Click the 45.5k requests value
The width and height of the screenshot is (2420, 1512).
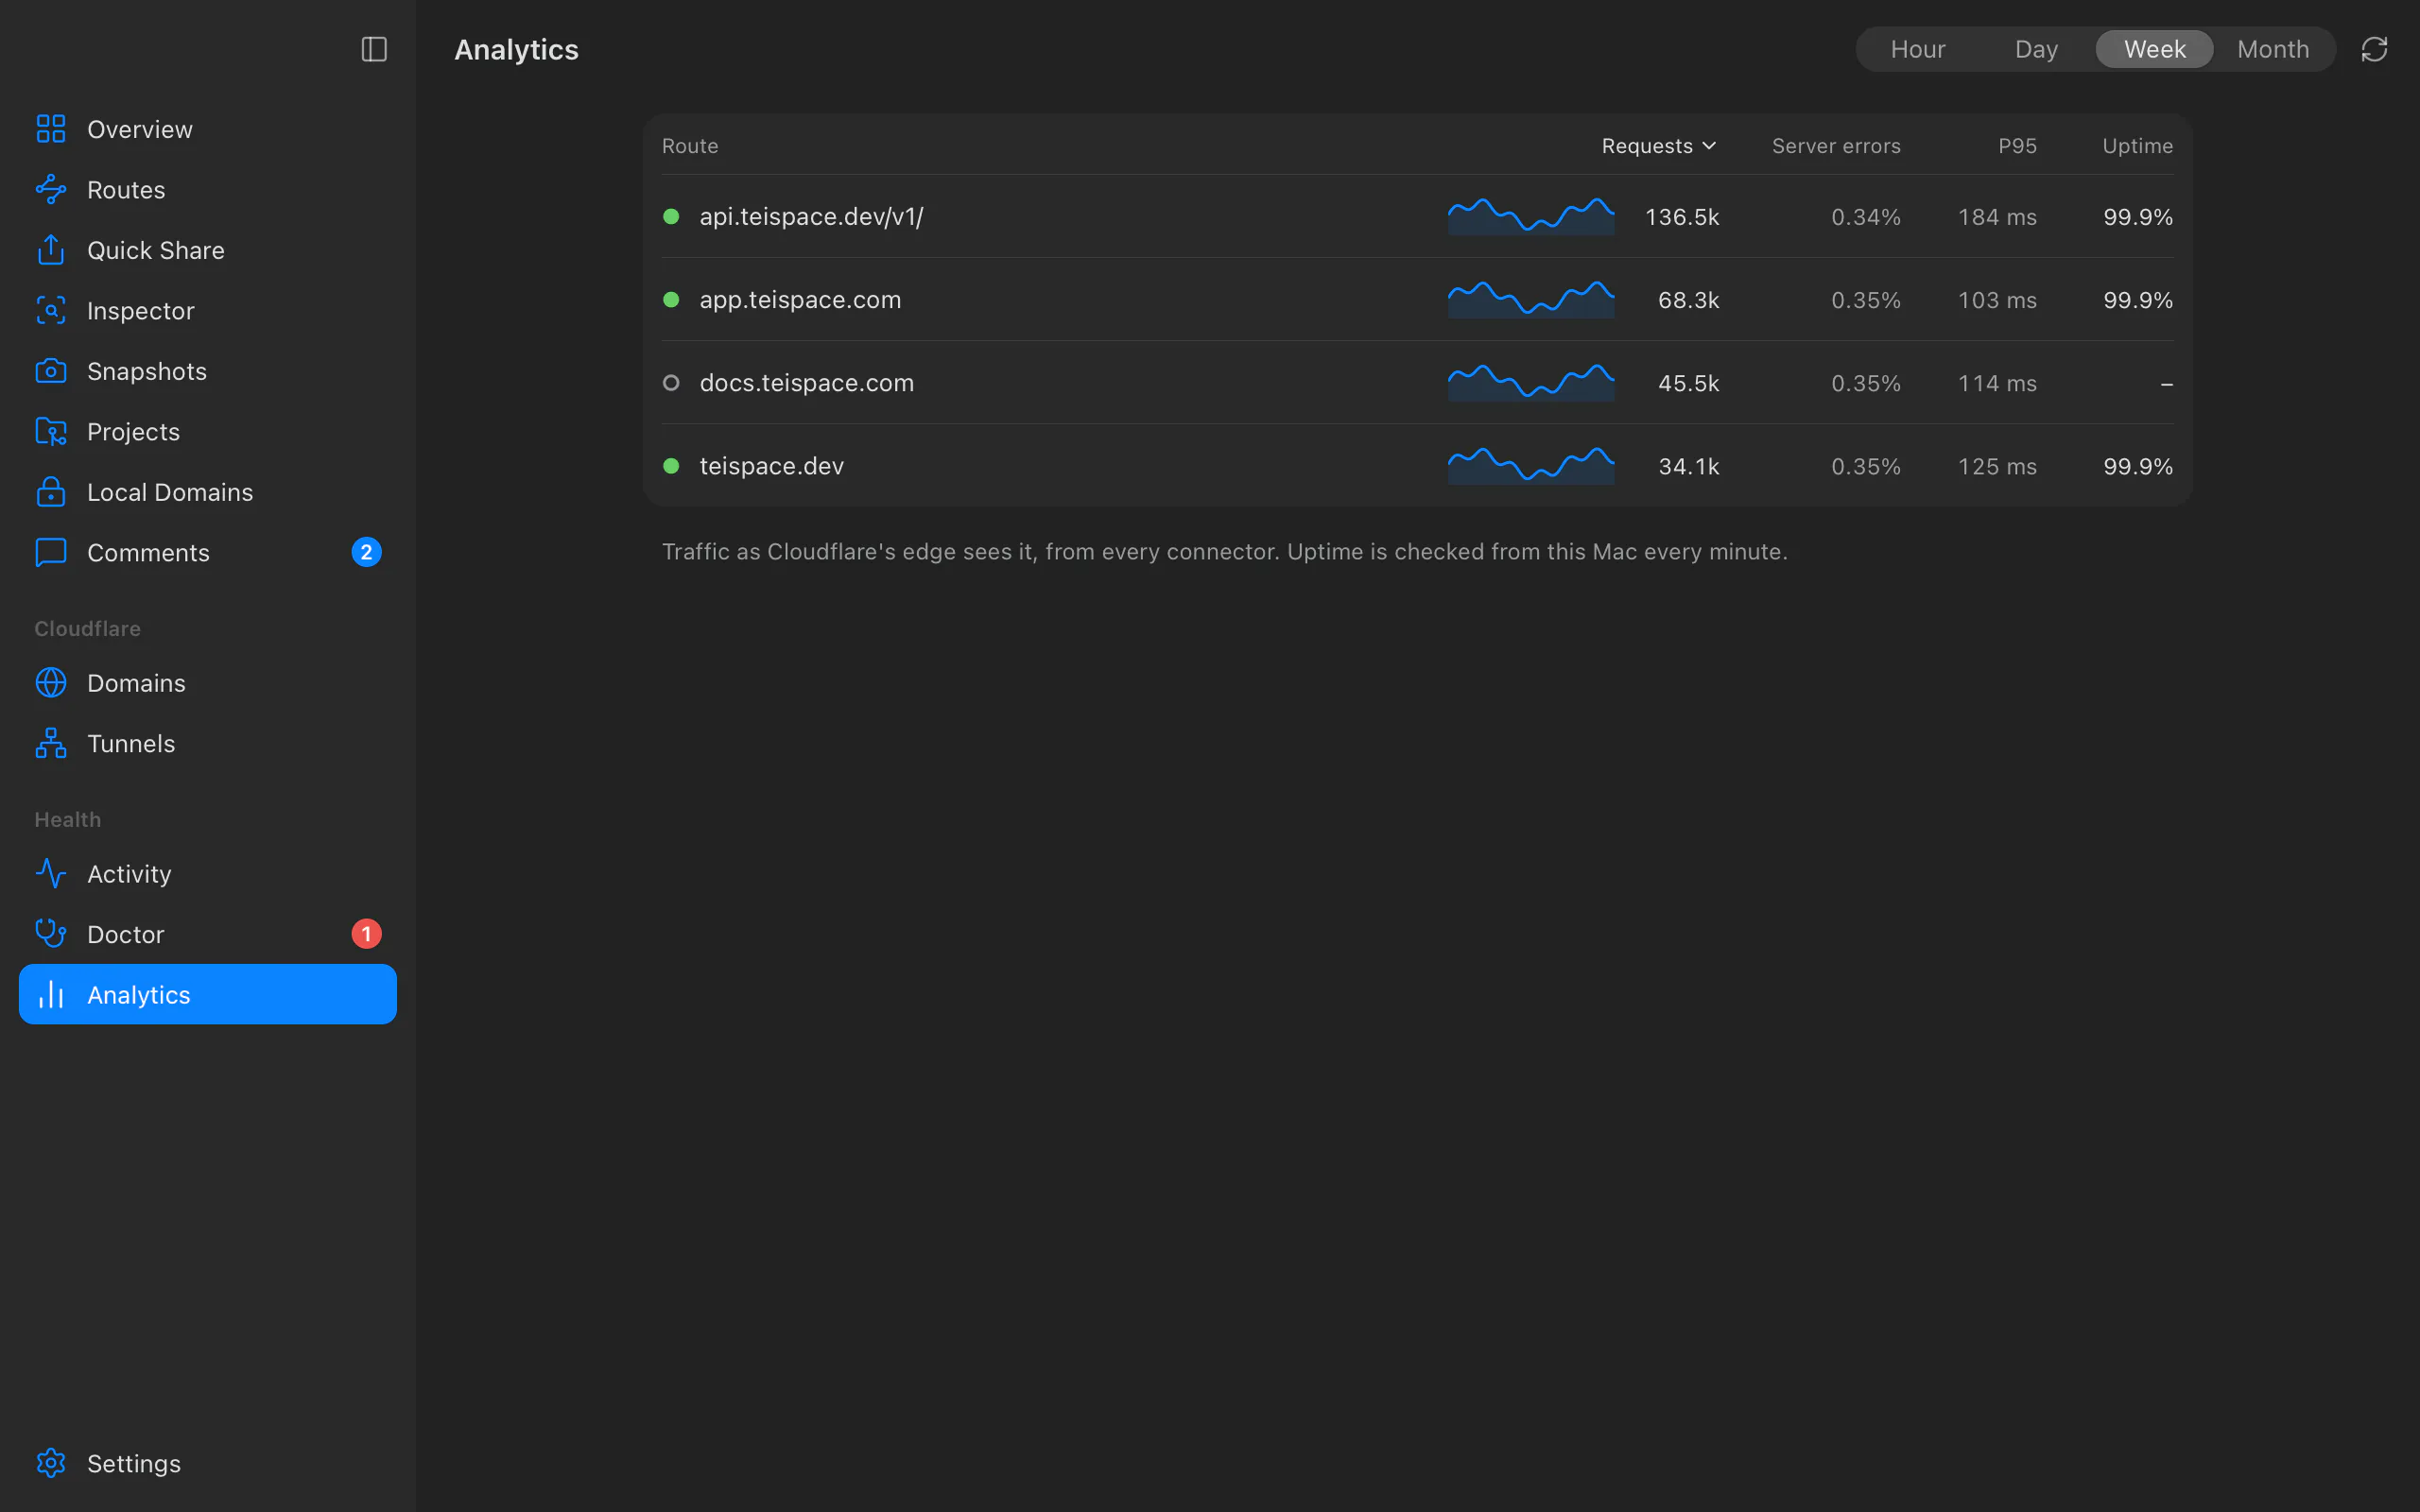click(x=1688, y=383)
